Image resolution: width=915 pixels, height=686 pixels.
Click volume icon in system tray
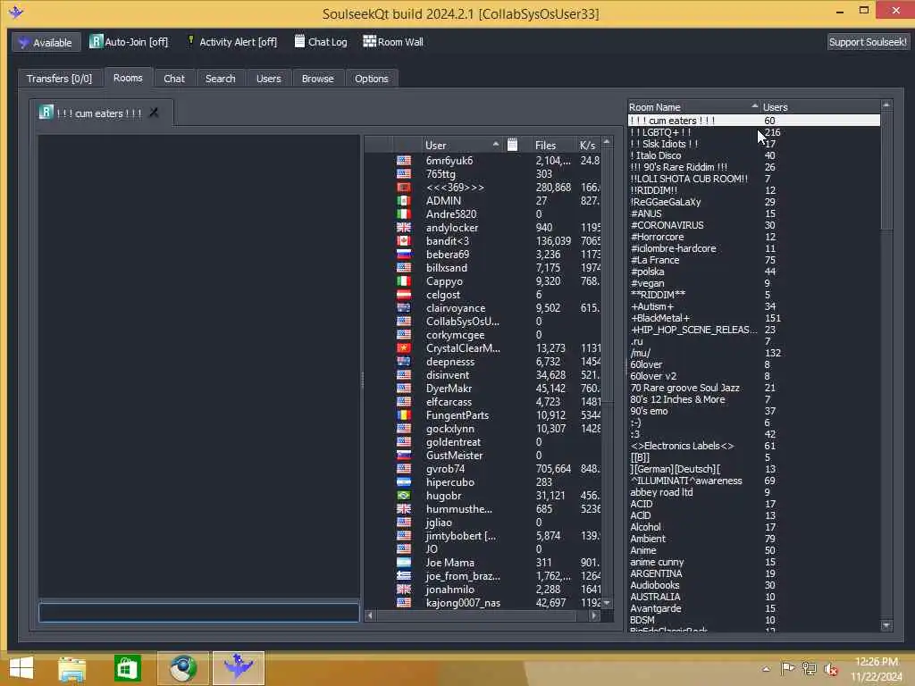[830, 669]
